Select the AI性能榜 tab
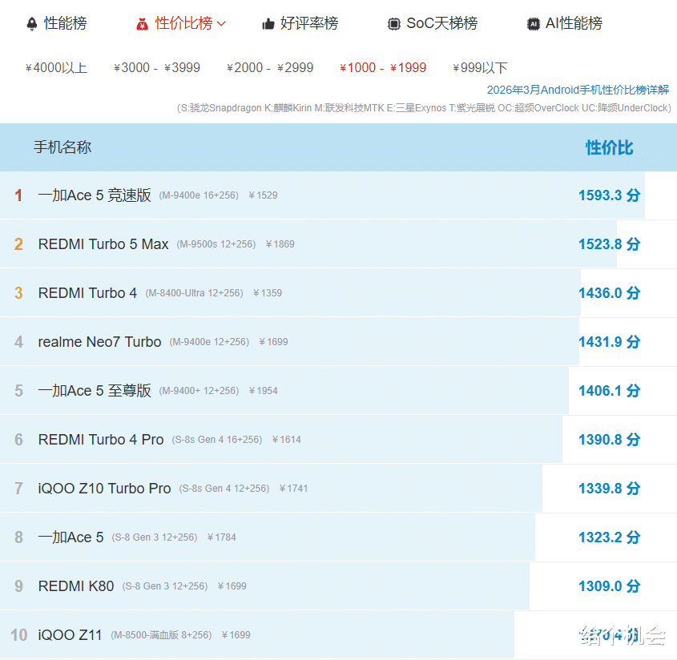Screen dimensions: 677x660 pyautogui.click(x=574, y=23)
